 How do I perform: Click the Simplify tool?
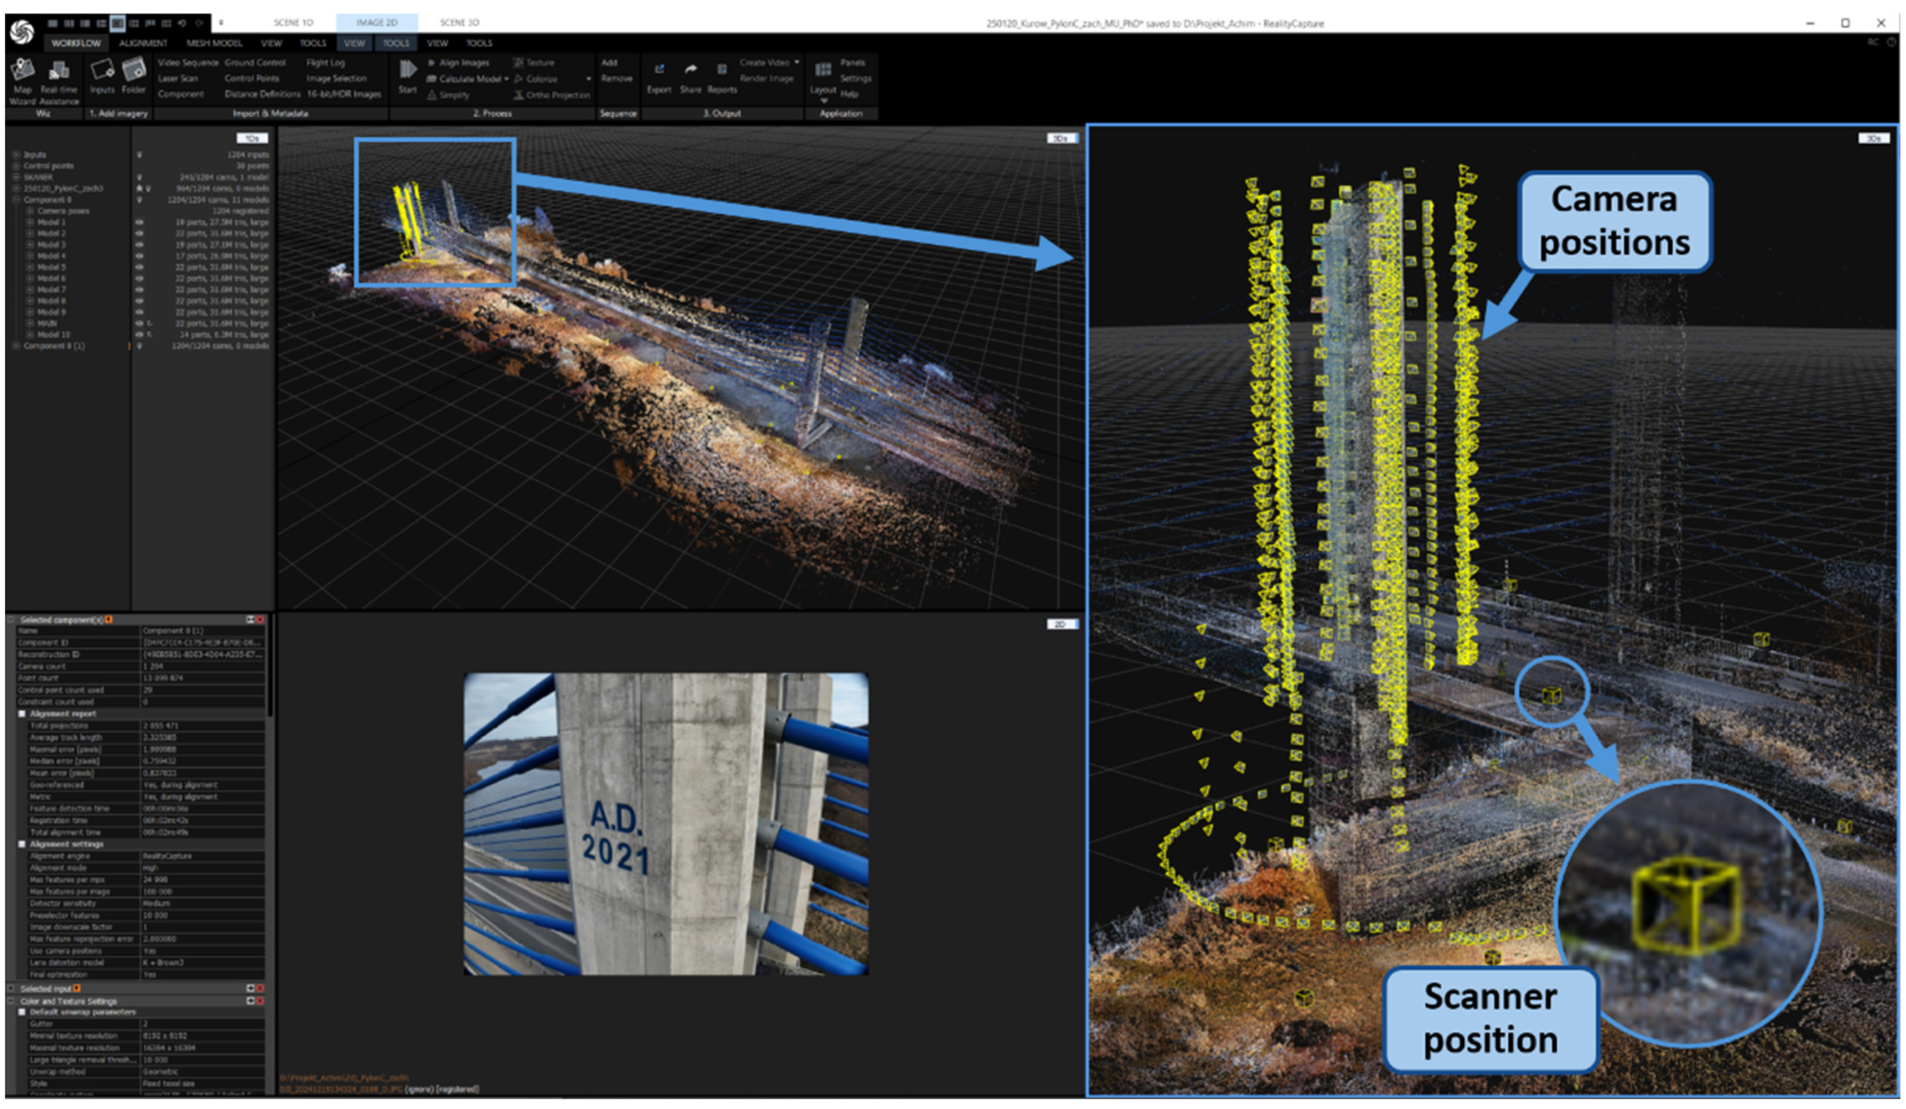coord(449,95)
